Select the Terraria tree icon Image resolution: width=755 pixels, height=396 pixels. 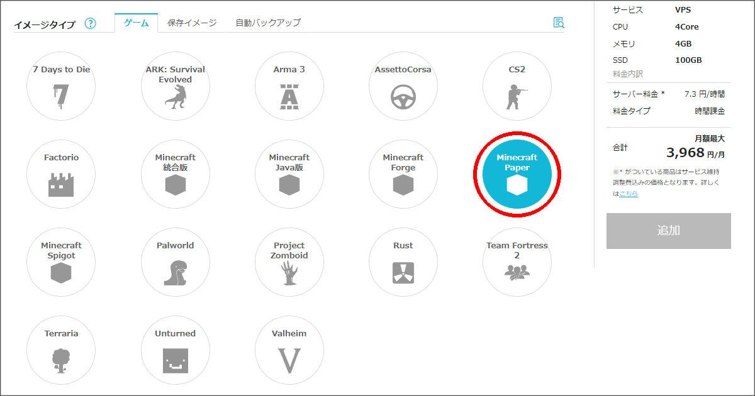tap(61, 361)
